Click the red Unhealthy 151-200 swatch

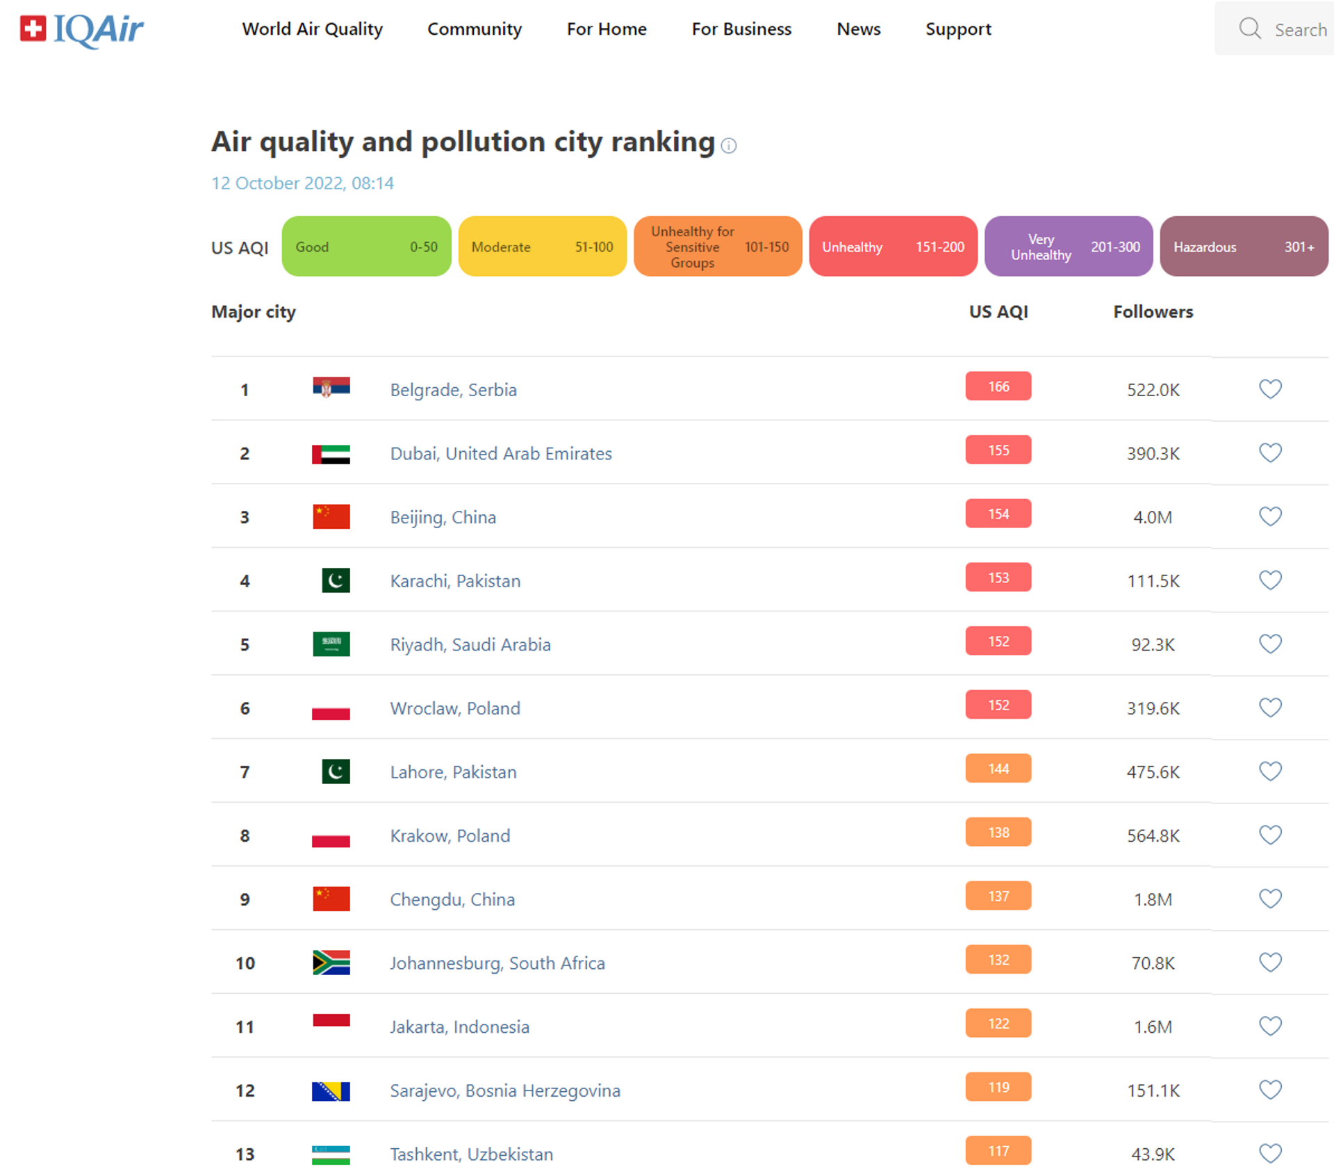tap(893, 246)
